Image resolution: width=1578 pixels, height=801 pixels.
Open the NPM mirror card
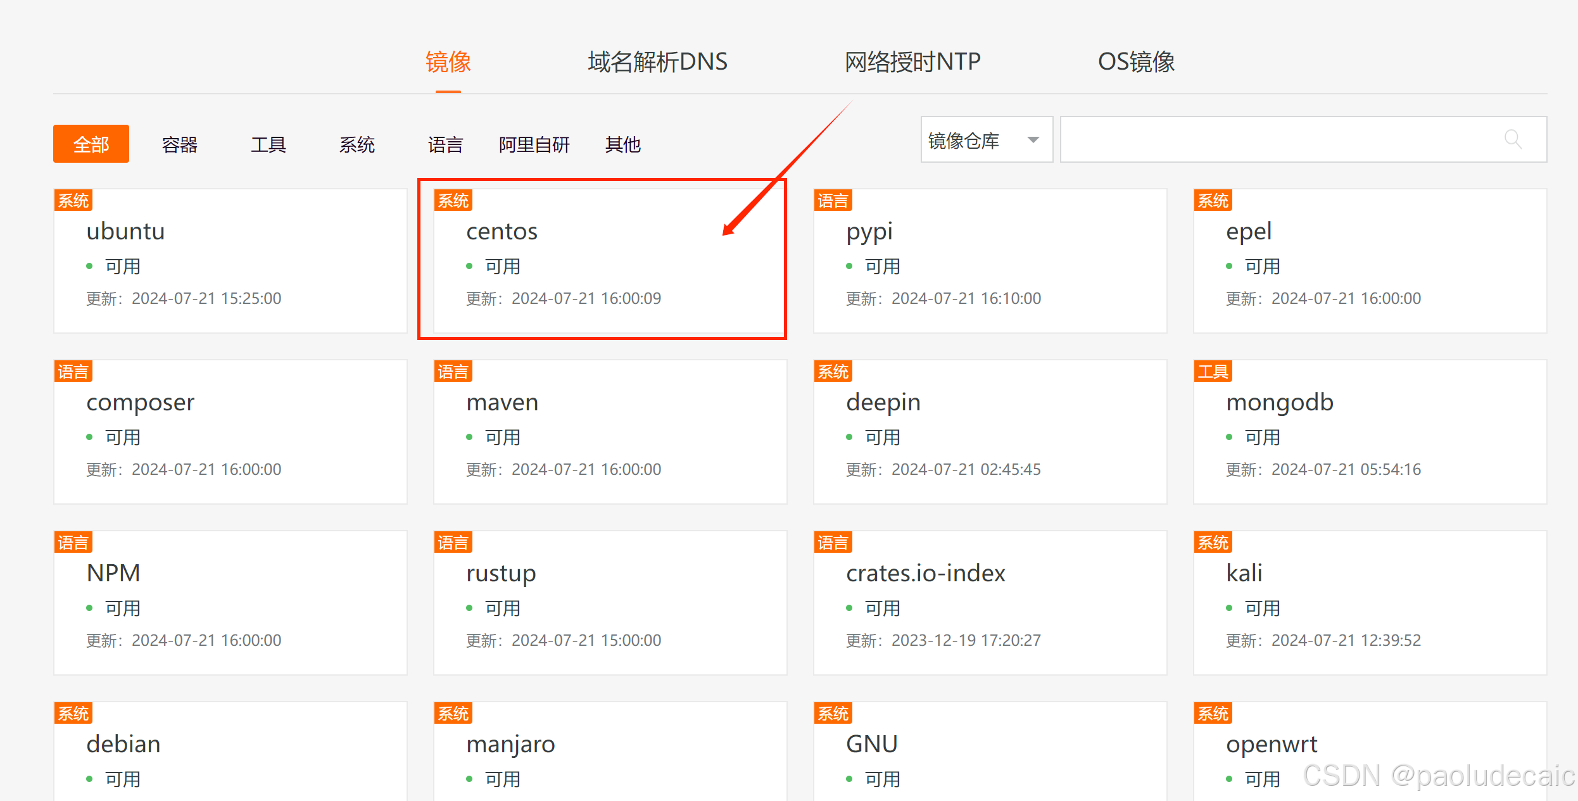[x=230, y=603]
